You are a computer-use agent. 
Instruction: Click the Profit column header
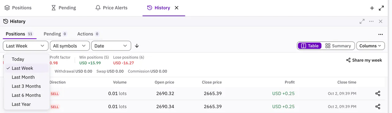click(290, 82)
